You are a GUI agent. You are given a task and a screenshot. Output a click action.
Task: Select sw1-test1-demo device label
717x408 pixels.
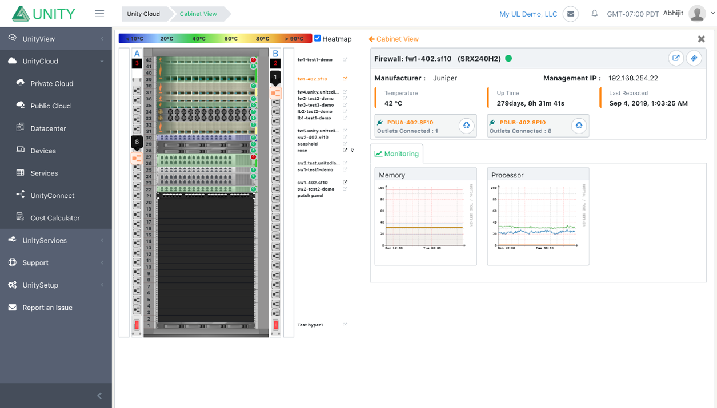click(315, 169)
